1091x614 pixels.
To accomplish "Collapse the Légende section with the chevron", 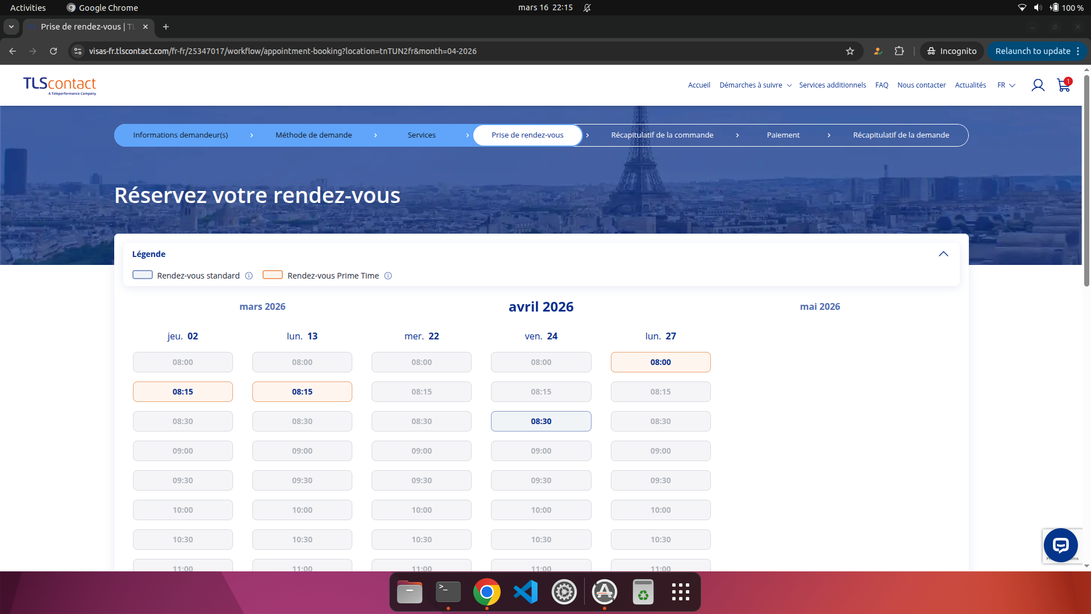I will (944, 254).
